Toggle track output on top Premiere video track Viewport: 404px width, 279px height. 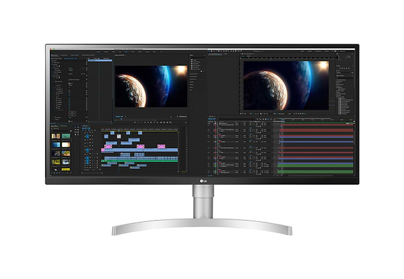pos(92,133)
